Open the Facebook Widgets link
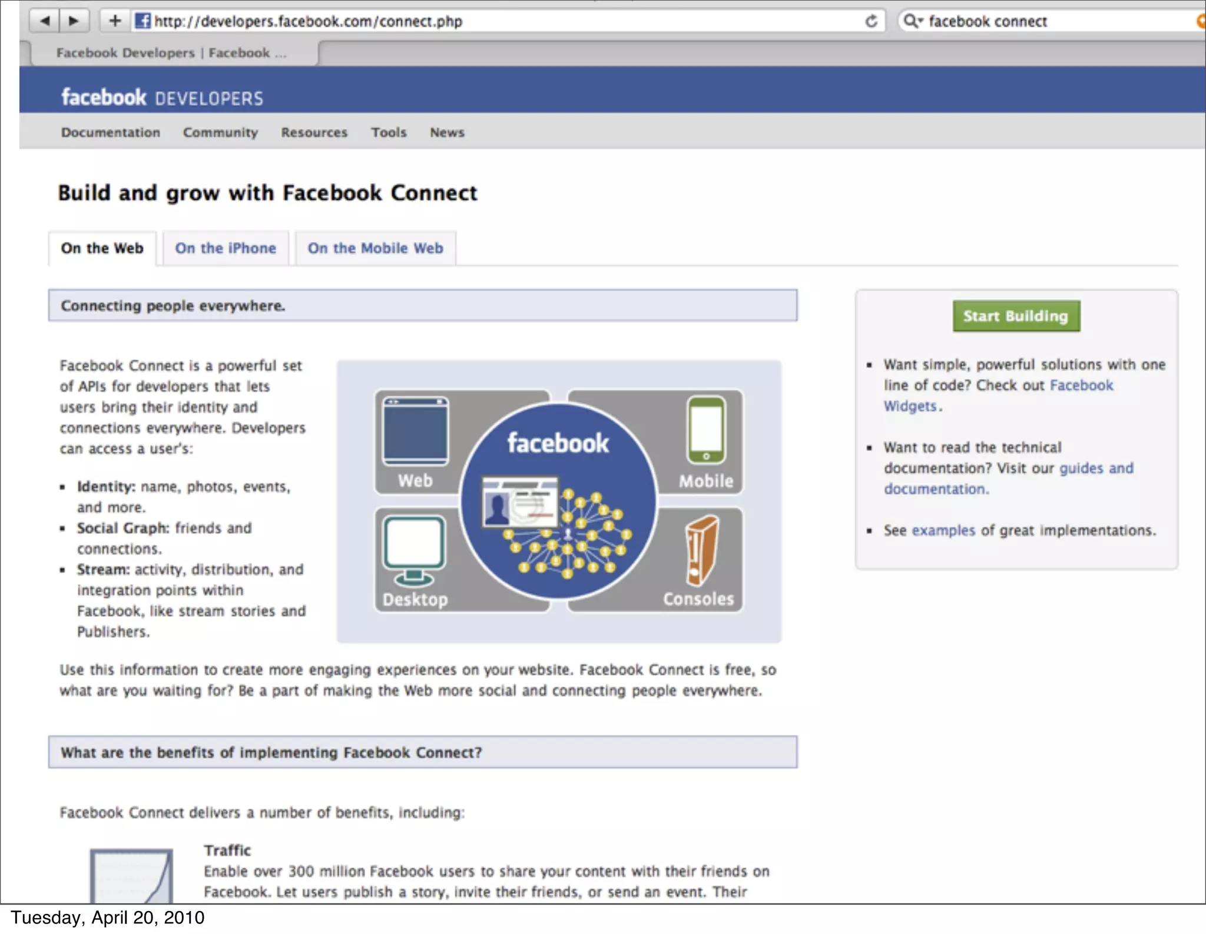 (1081, 385)
